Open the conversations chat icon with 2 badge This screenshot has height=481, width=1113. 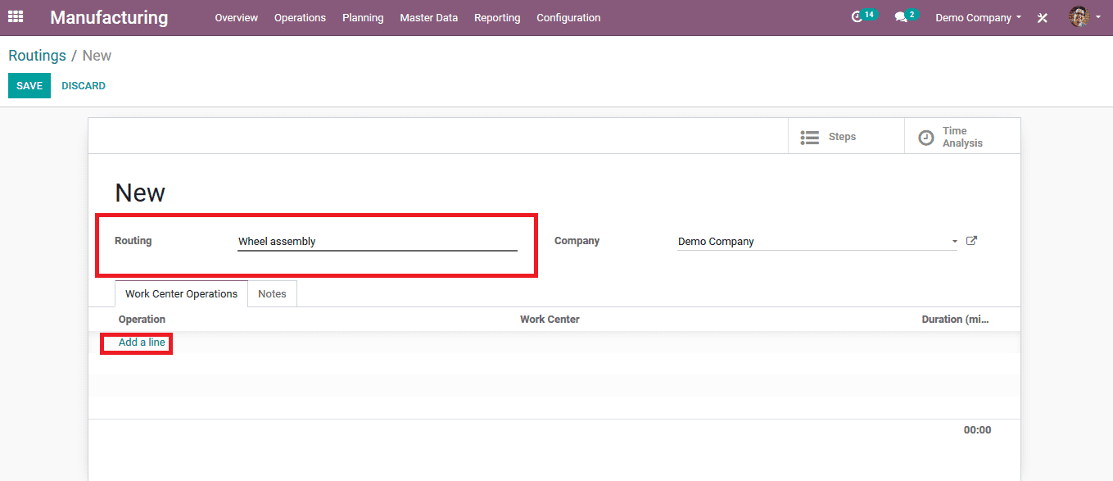pyautogui.click(x=905, y=16)
